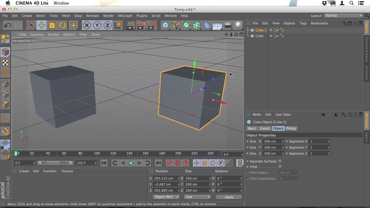
Task: Select the Cube object in Object Manager
Action: pos(259,36)
